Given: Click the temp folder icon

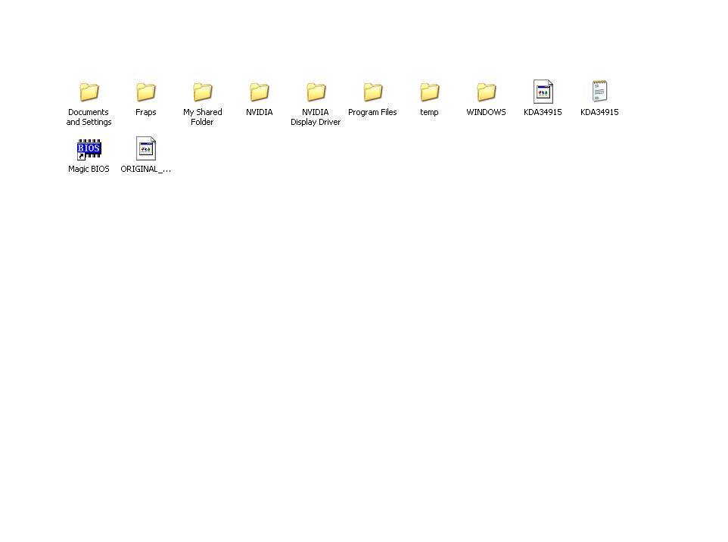Looking at the screenshot, I should 429,92.
